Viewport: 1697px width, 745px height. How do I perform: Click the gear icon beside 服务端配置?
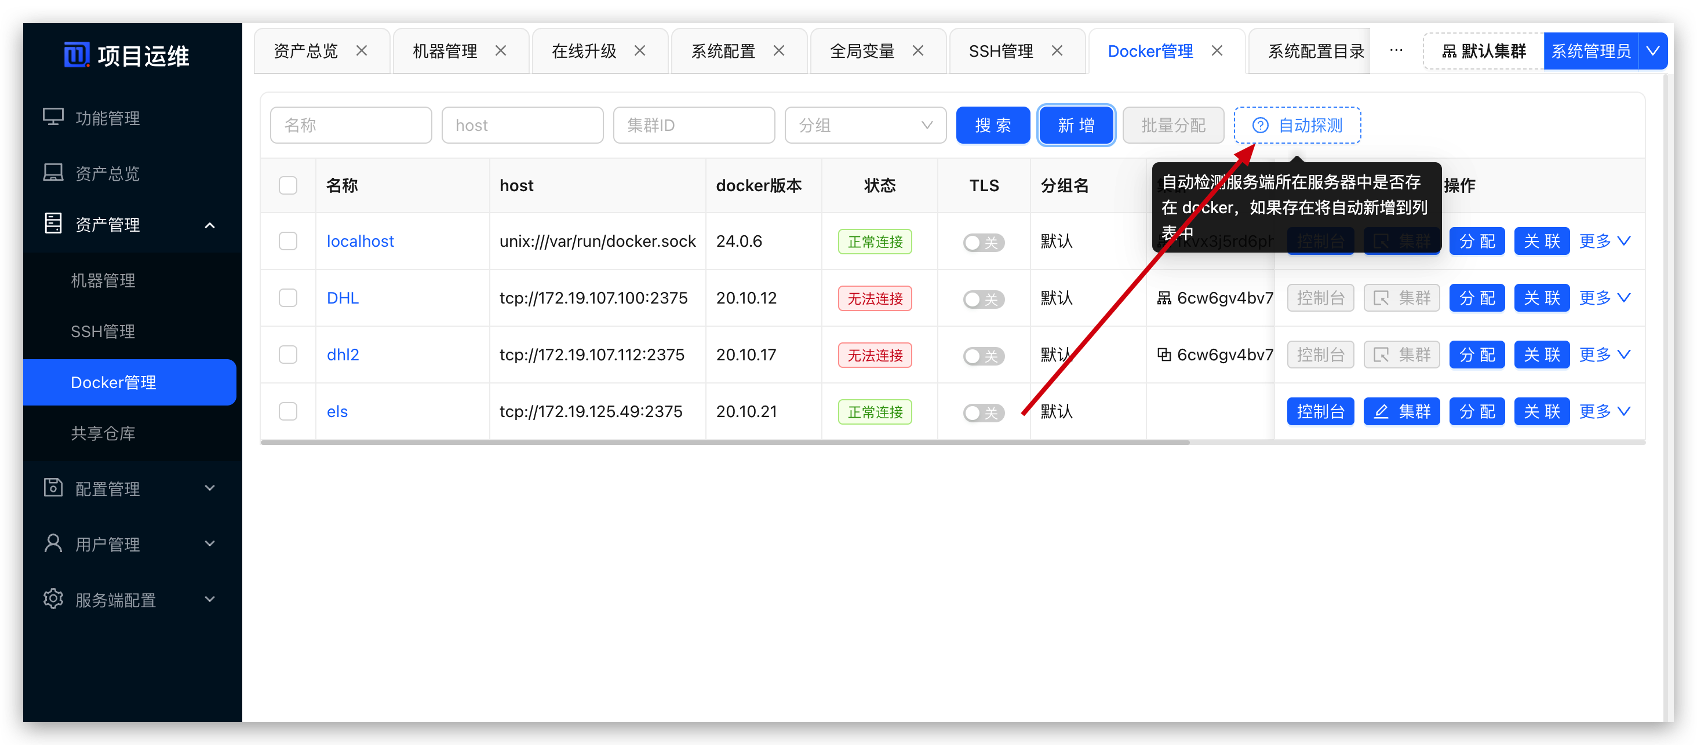(53, 599)
